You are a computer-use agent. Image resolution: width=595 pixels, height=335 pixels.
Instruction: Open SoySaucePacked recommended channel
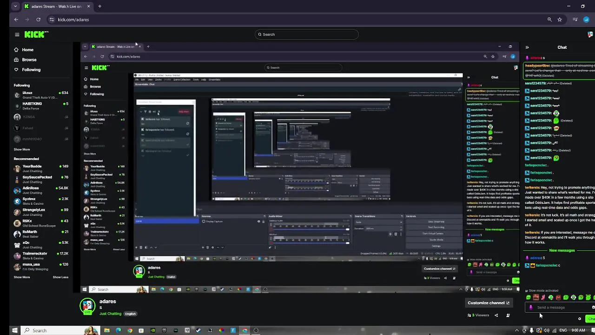coord(41,179)
